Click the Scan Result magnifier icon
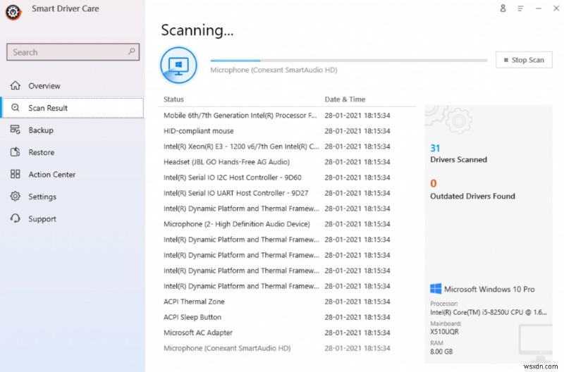564x372 pixels. pyautogui.click(x=15, y=108)
